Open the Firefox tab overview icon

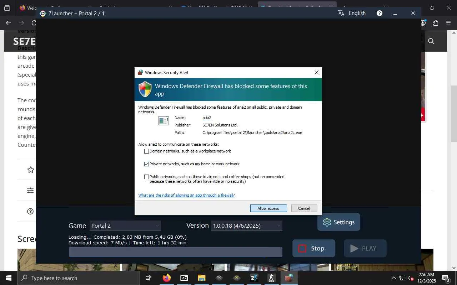(x=7, y=8)
